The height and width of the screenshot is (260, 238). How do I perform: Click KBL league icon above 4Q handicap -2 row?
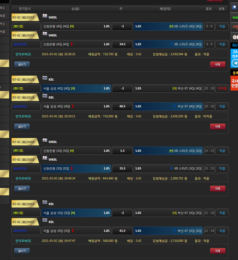pyautogui.click(x=45, y=78)
